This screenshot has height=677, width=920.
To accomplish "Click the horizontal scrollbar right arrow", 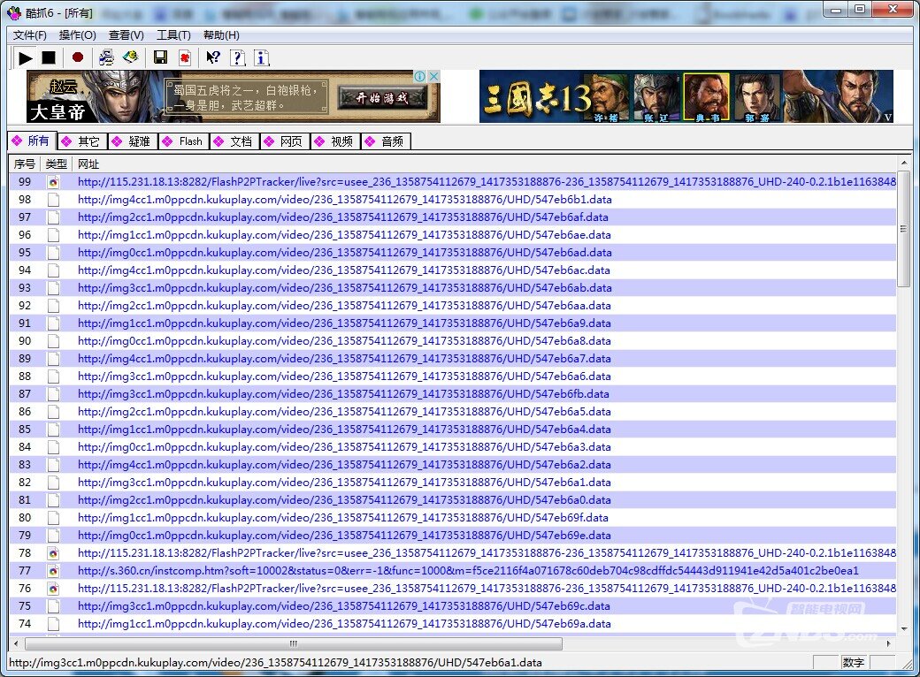I will [x=889, y=643].
